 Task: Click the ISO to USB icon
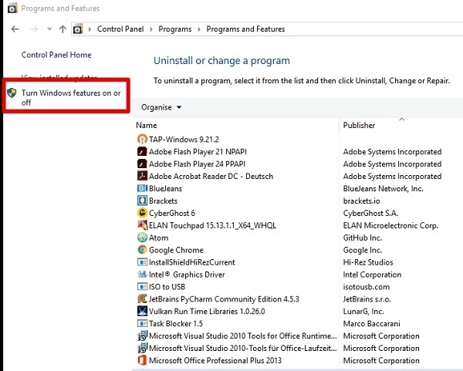(142, 287)
